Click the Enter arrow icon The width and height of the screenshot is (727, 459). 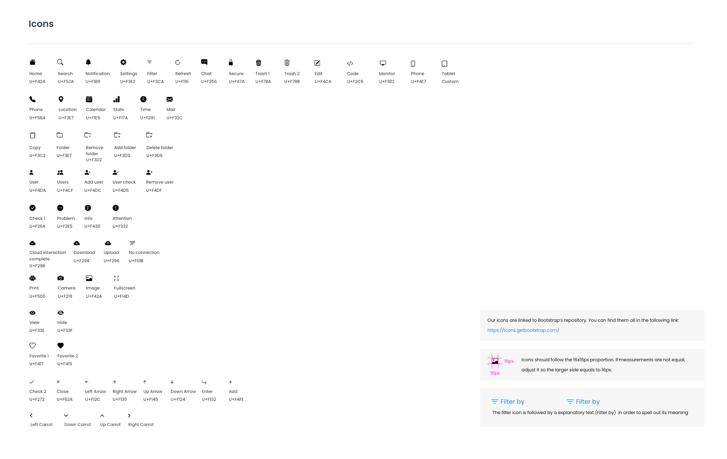(x=204, y=382)
